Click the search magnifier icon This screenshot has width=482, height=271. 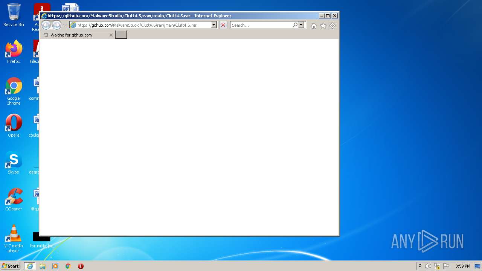click(295, 25)
